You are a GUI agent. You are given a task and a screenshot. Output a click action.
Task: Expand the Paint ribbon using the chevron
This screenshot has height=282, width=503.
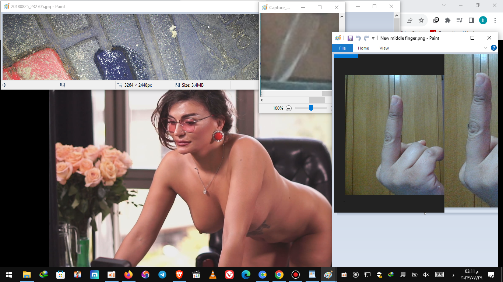point(486,48)
